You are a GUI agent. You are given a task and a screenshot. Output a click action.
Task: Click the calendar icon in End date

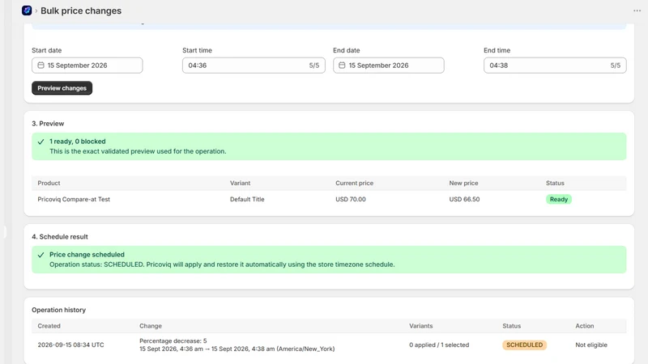342,66
